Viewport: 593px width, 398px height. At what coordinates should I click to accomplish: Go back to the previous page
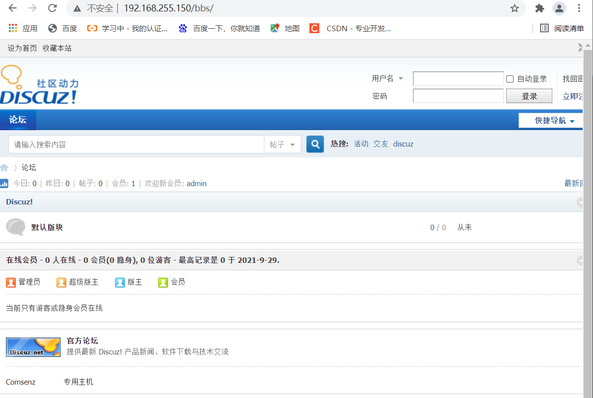click(12, 8)
